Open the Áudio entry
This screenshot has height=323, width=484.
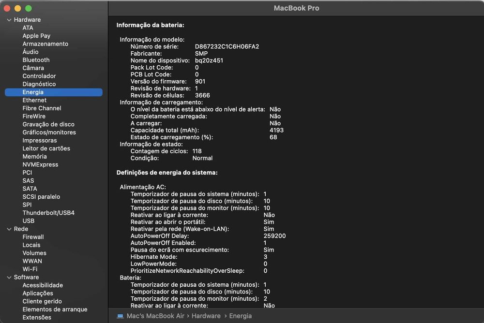(30, 52)
